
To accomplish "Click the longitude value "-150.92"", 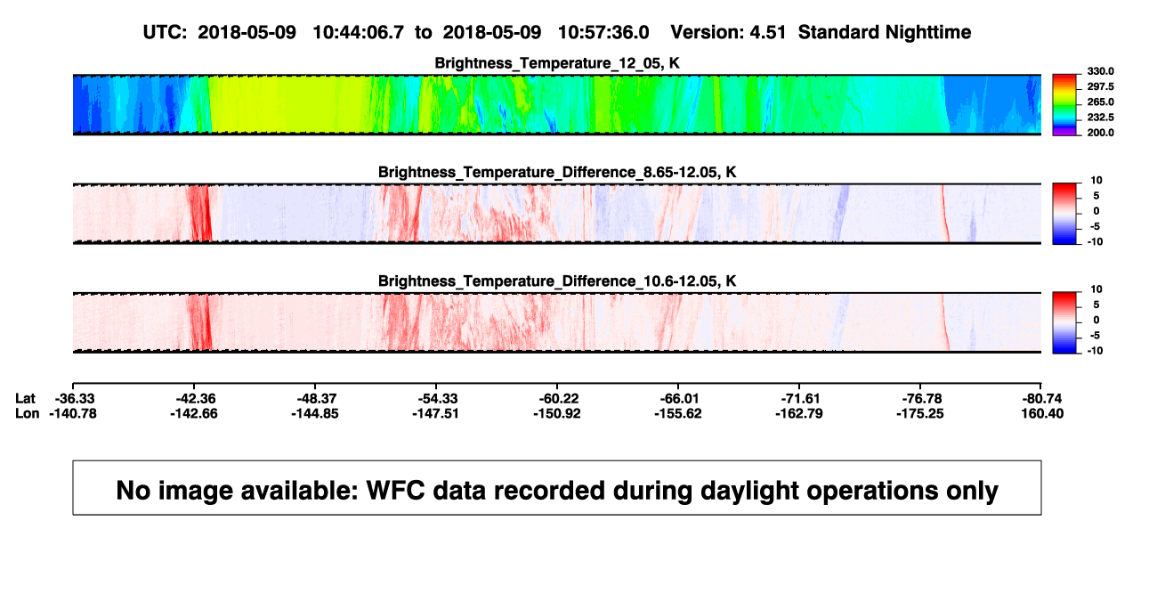I will click(x=558, y=413).
